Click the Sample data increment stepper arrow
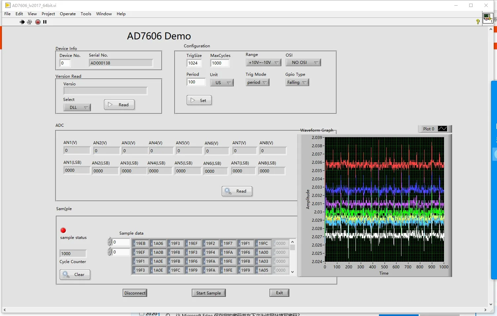The width and height of the screenshot is (497, 316). coord(109,240)
